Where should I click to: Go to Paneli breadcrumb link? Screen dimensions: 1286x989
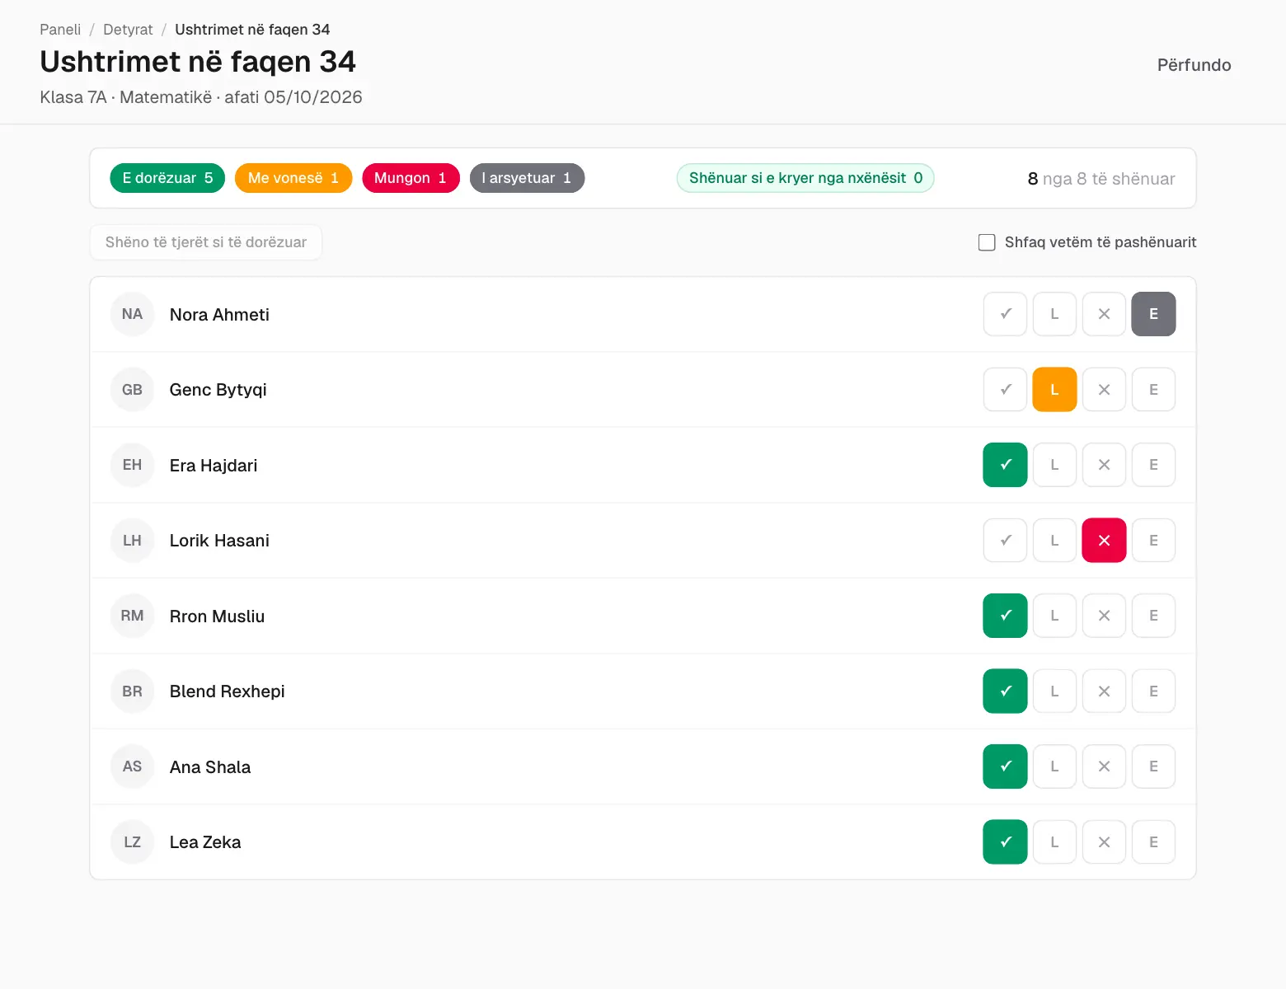(60, 30)
